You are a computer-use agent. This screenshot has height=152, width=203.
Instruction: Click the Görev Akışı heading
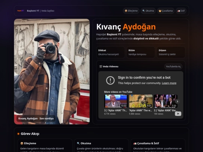point(30,134)
